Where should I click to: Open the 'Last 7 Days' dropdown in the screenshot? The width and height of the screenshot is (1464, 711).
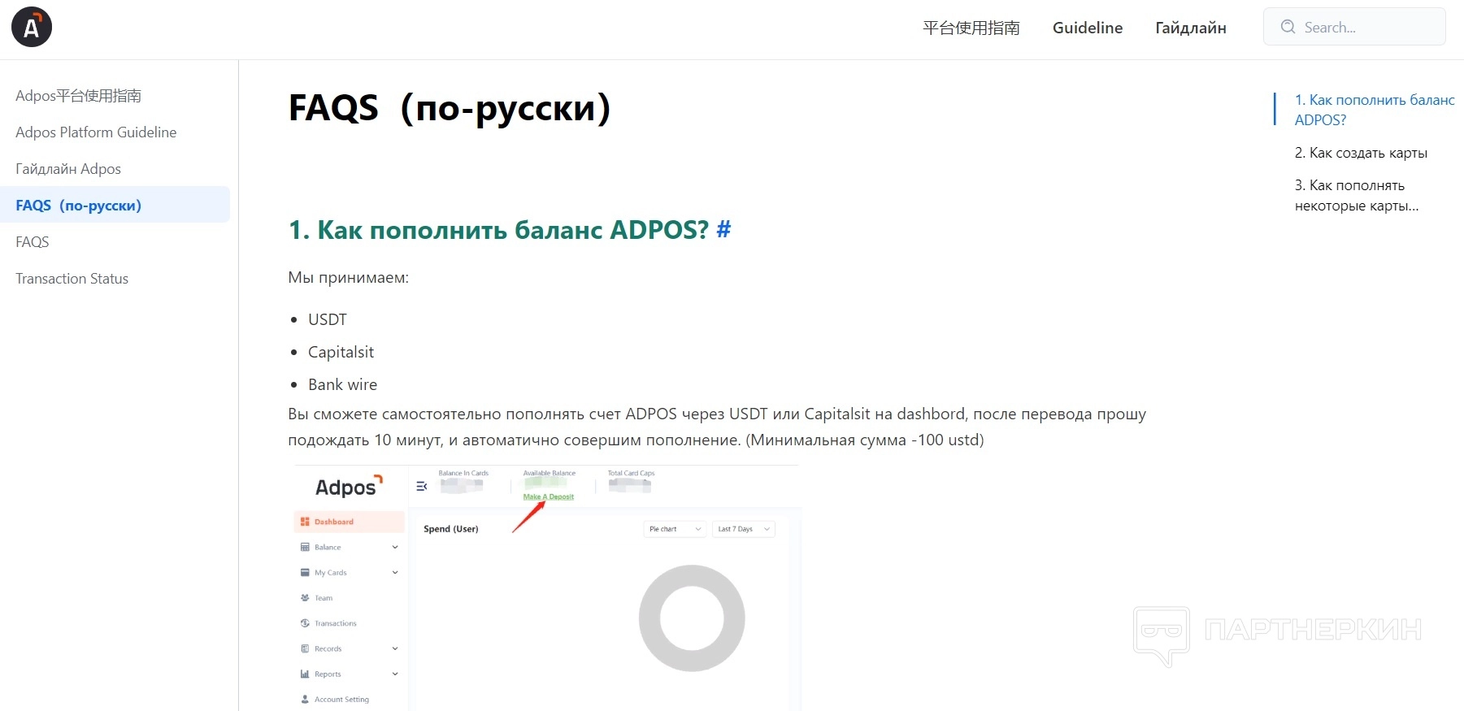(x=744, y=529)
